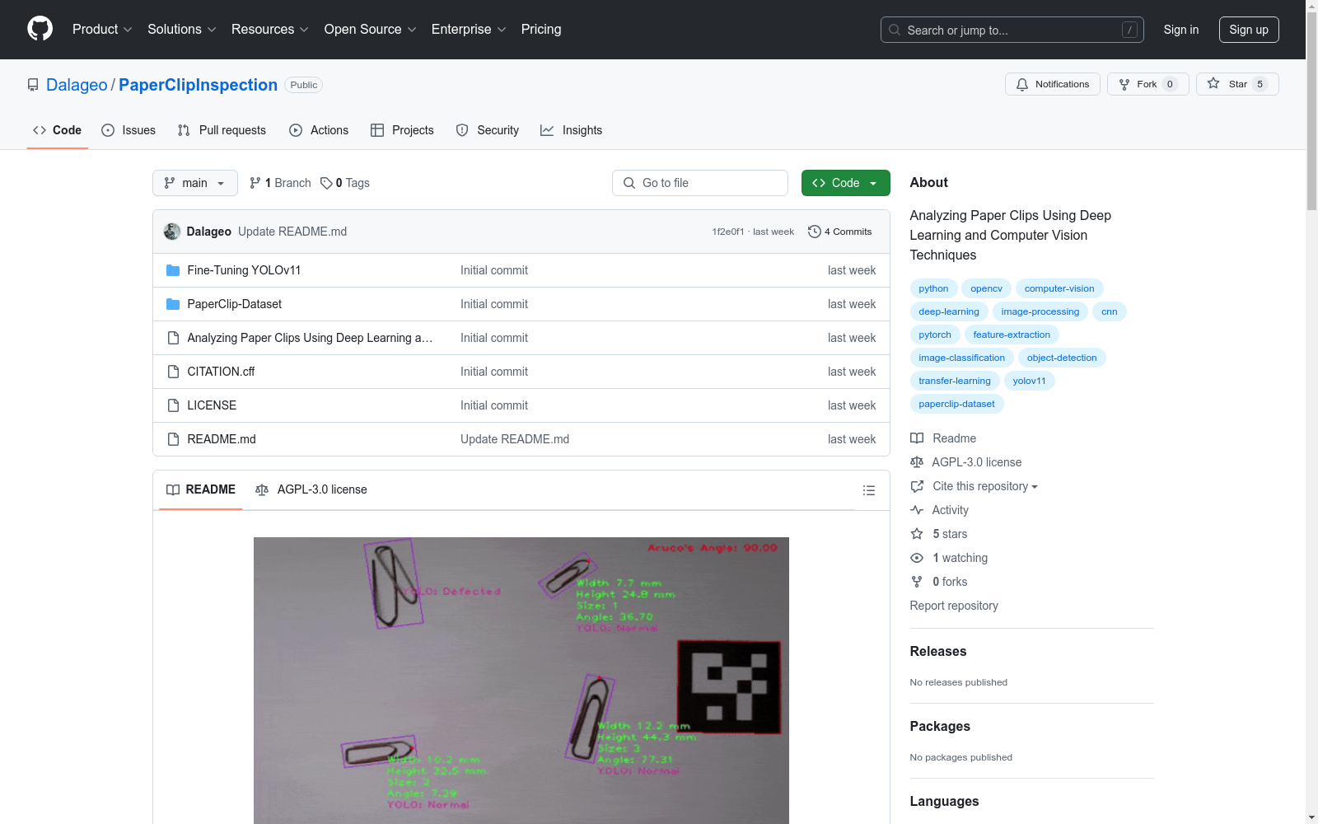Select the Code tab

58,130
